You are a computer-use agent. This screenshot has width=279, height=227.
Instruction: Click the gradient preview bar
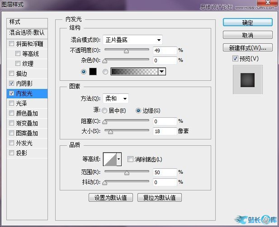[134, 71]
